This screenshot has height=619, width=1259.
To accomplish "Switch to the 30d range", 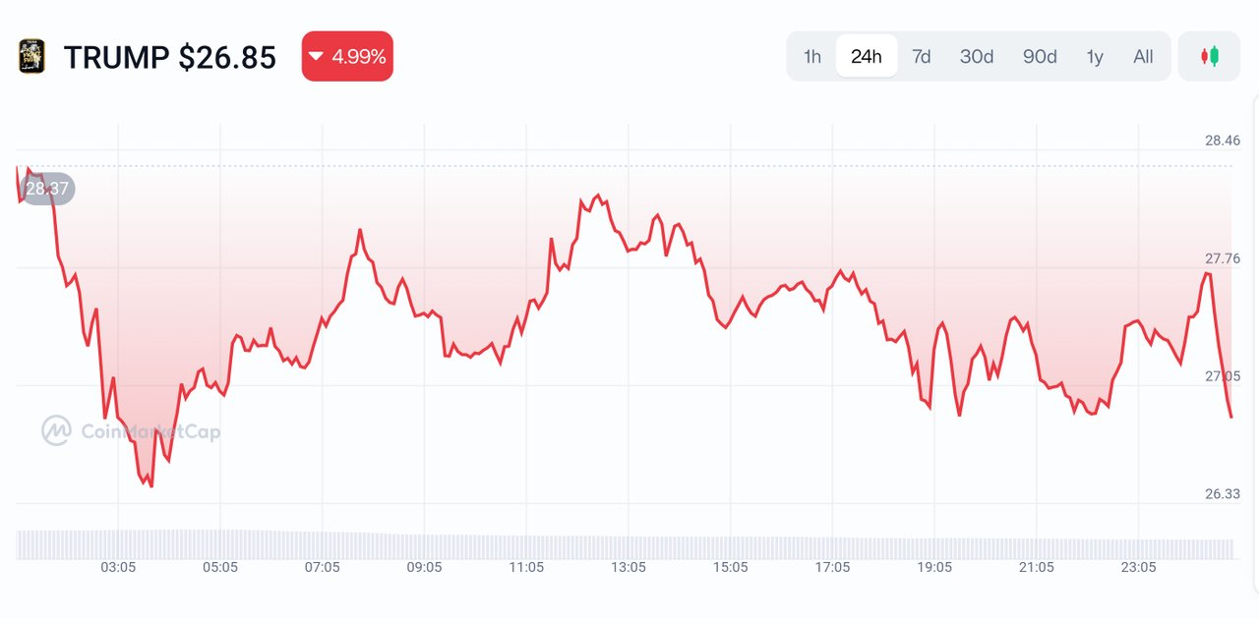I will [977, 56].
